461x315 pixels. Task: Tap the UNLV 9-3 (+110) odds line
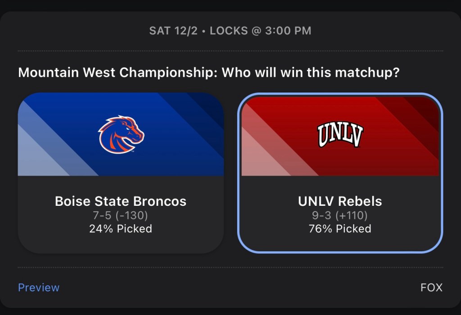[340, 215]
